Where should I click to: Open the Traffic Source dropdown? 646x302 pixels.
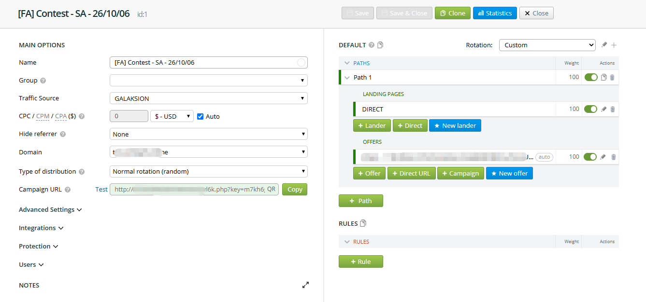(209, 98)
